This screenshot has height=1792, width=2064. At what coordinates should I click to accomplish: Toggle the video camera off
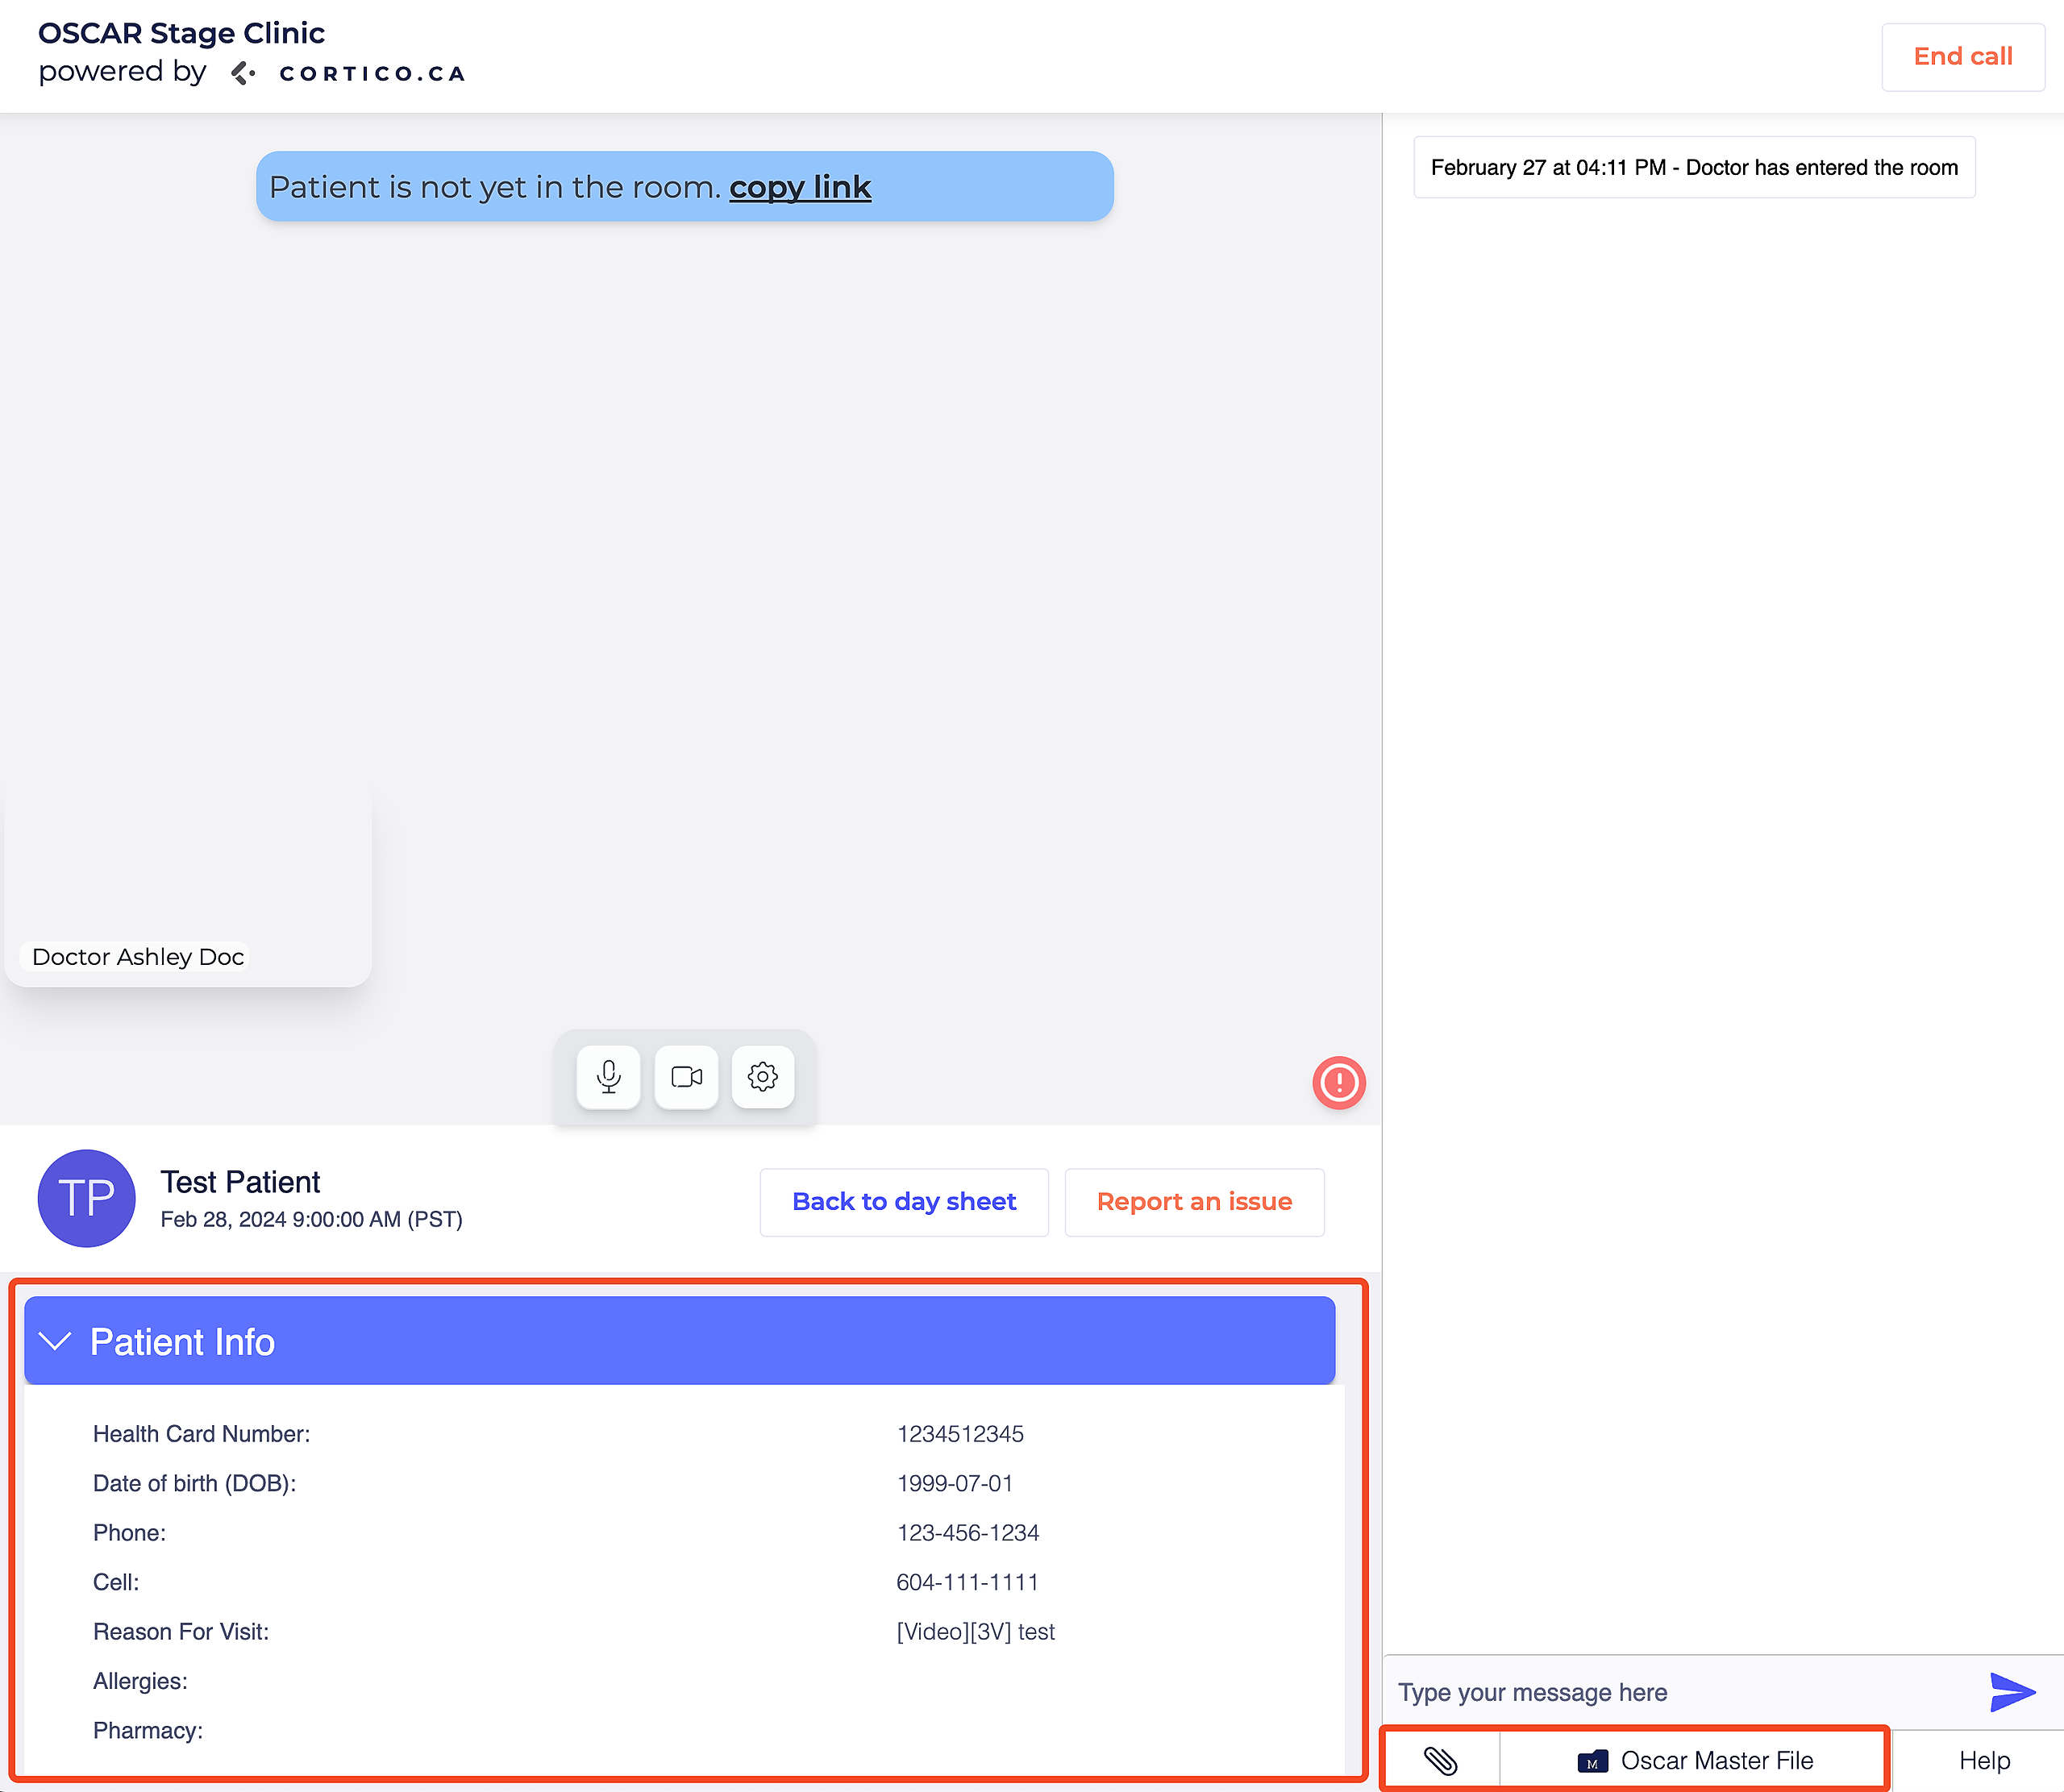click(686, 1077)
